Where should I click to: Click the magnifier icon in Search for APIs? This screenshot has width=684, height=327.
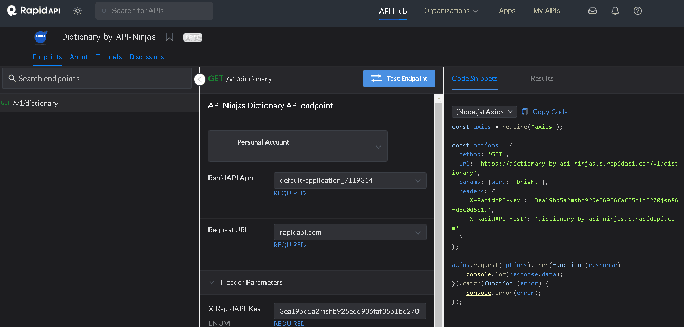click(105, 11)
